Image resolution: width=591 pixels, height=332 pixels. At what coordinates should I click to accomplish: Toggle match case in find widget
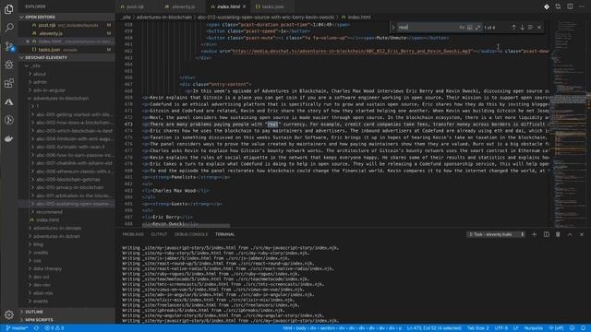point(462,27)
